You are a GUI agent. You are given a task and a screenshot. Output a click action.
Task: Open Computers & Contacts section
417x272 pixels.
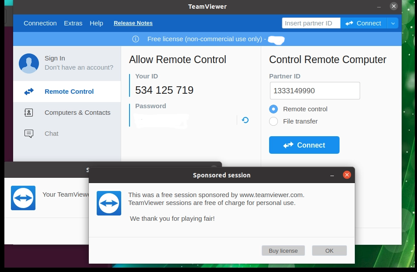(67, 113)
